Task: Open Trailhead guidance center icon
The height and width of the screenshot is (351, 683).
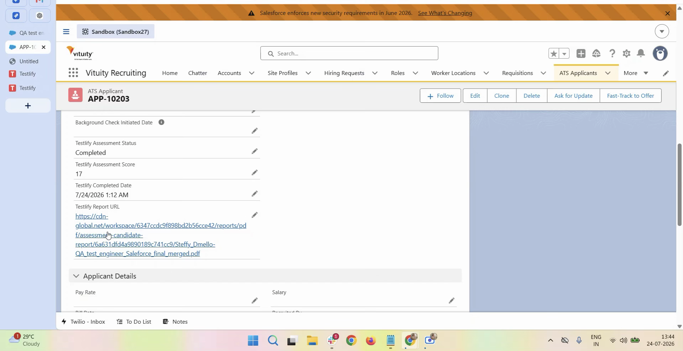Action: pyautogui.click(x=596, y=54)
